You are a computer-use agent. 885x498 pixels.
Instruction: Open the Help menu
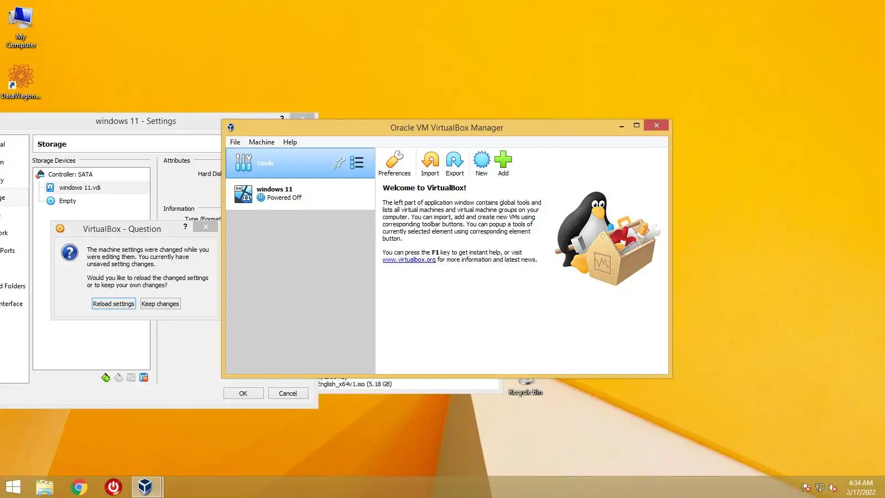[290, 142]
